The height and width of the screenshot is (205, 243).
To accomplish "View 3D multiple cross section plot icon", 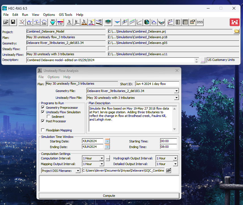I will click(x=147, y=22).
